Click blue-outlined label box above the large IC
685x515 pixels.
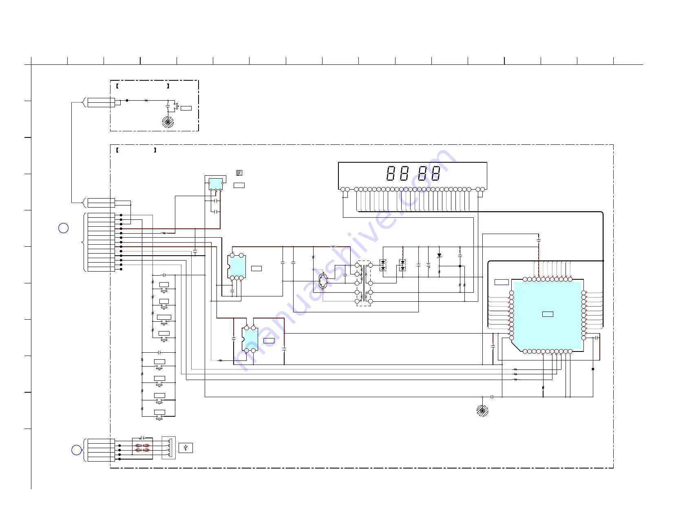point(502,282)
